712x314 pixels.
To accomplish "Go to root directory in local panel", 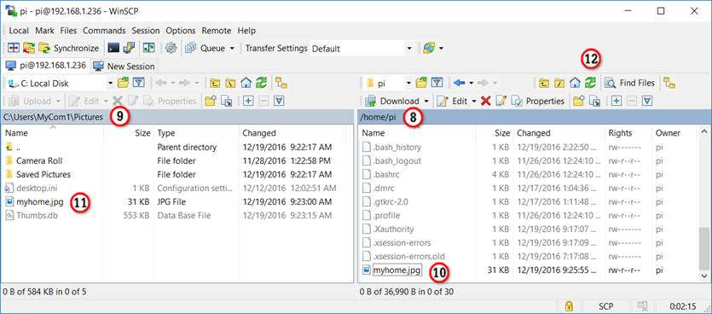I will pos(230,83).
